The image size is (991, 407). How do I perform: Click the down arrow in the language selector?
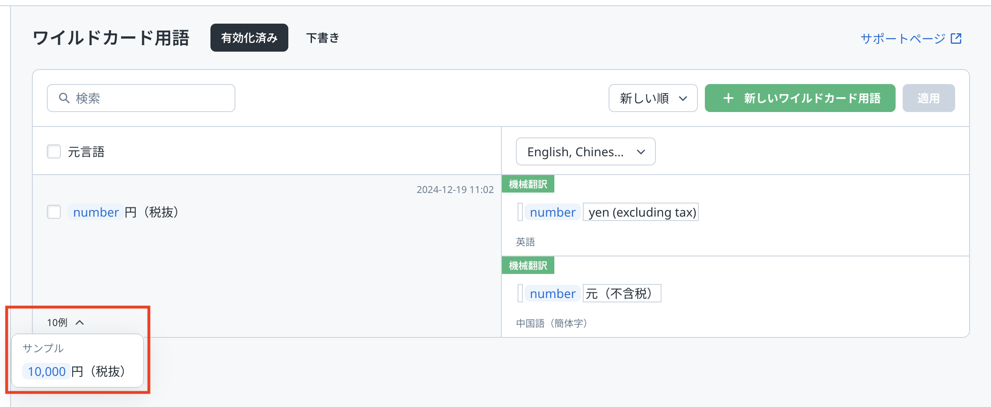(641, 152)
